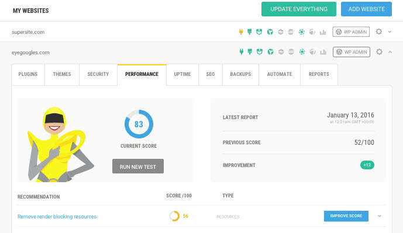This screenshot has width=403, height=233.
Task: Click the Run New Test button
Action: (138, 166)
